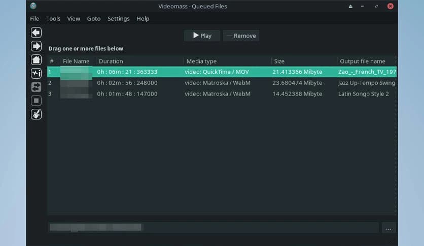The image size is (424, 246).
Task: Select duration 0h : 06m : 21 : 363333
Action: click(x=127, y=72)
